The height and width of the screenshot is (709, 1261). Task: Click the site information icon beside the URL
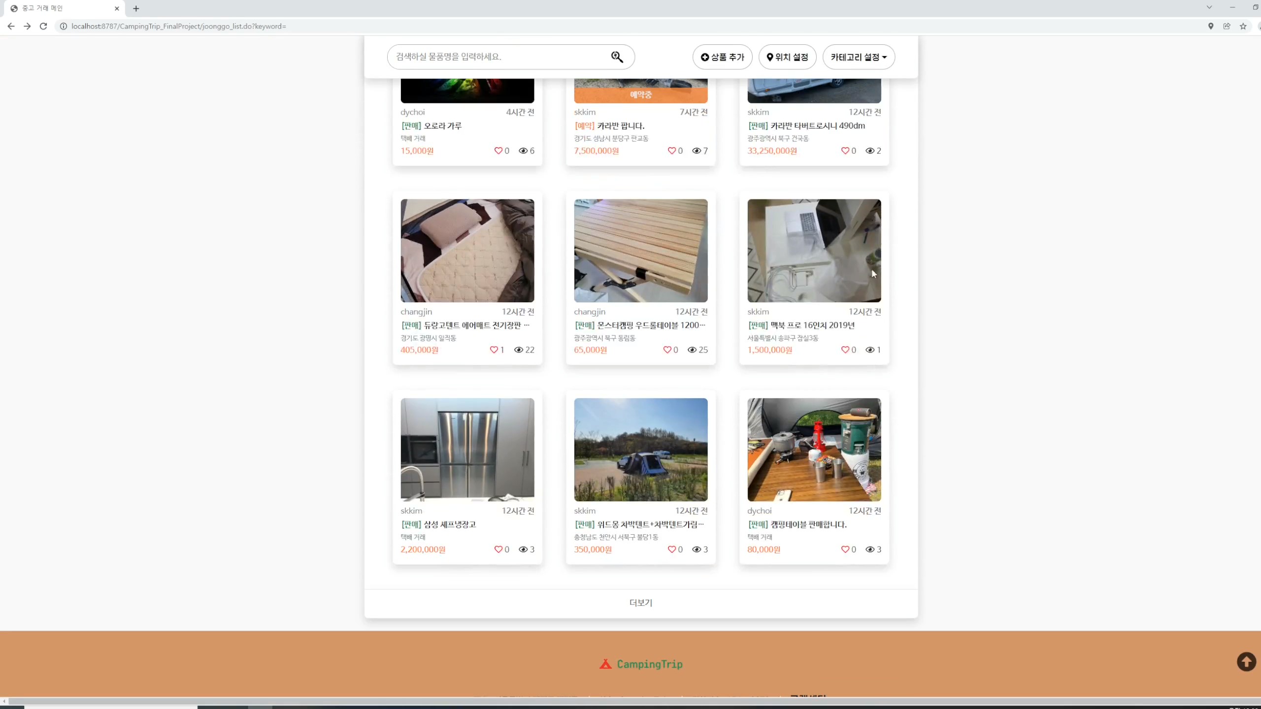tap(64, 26)
